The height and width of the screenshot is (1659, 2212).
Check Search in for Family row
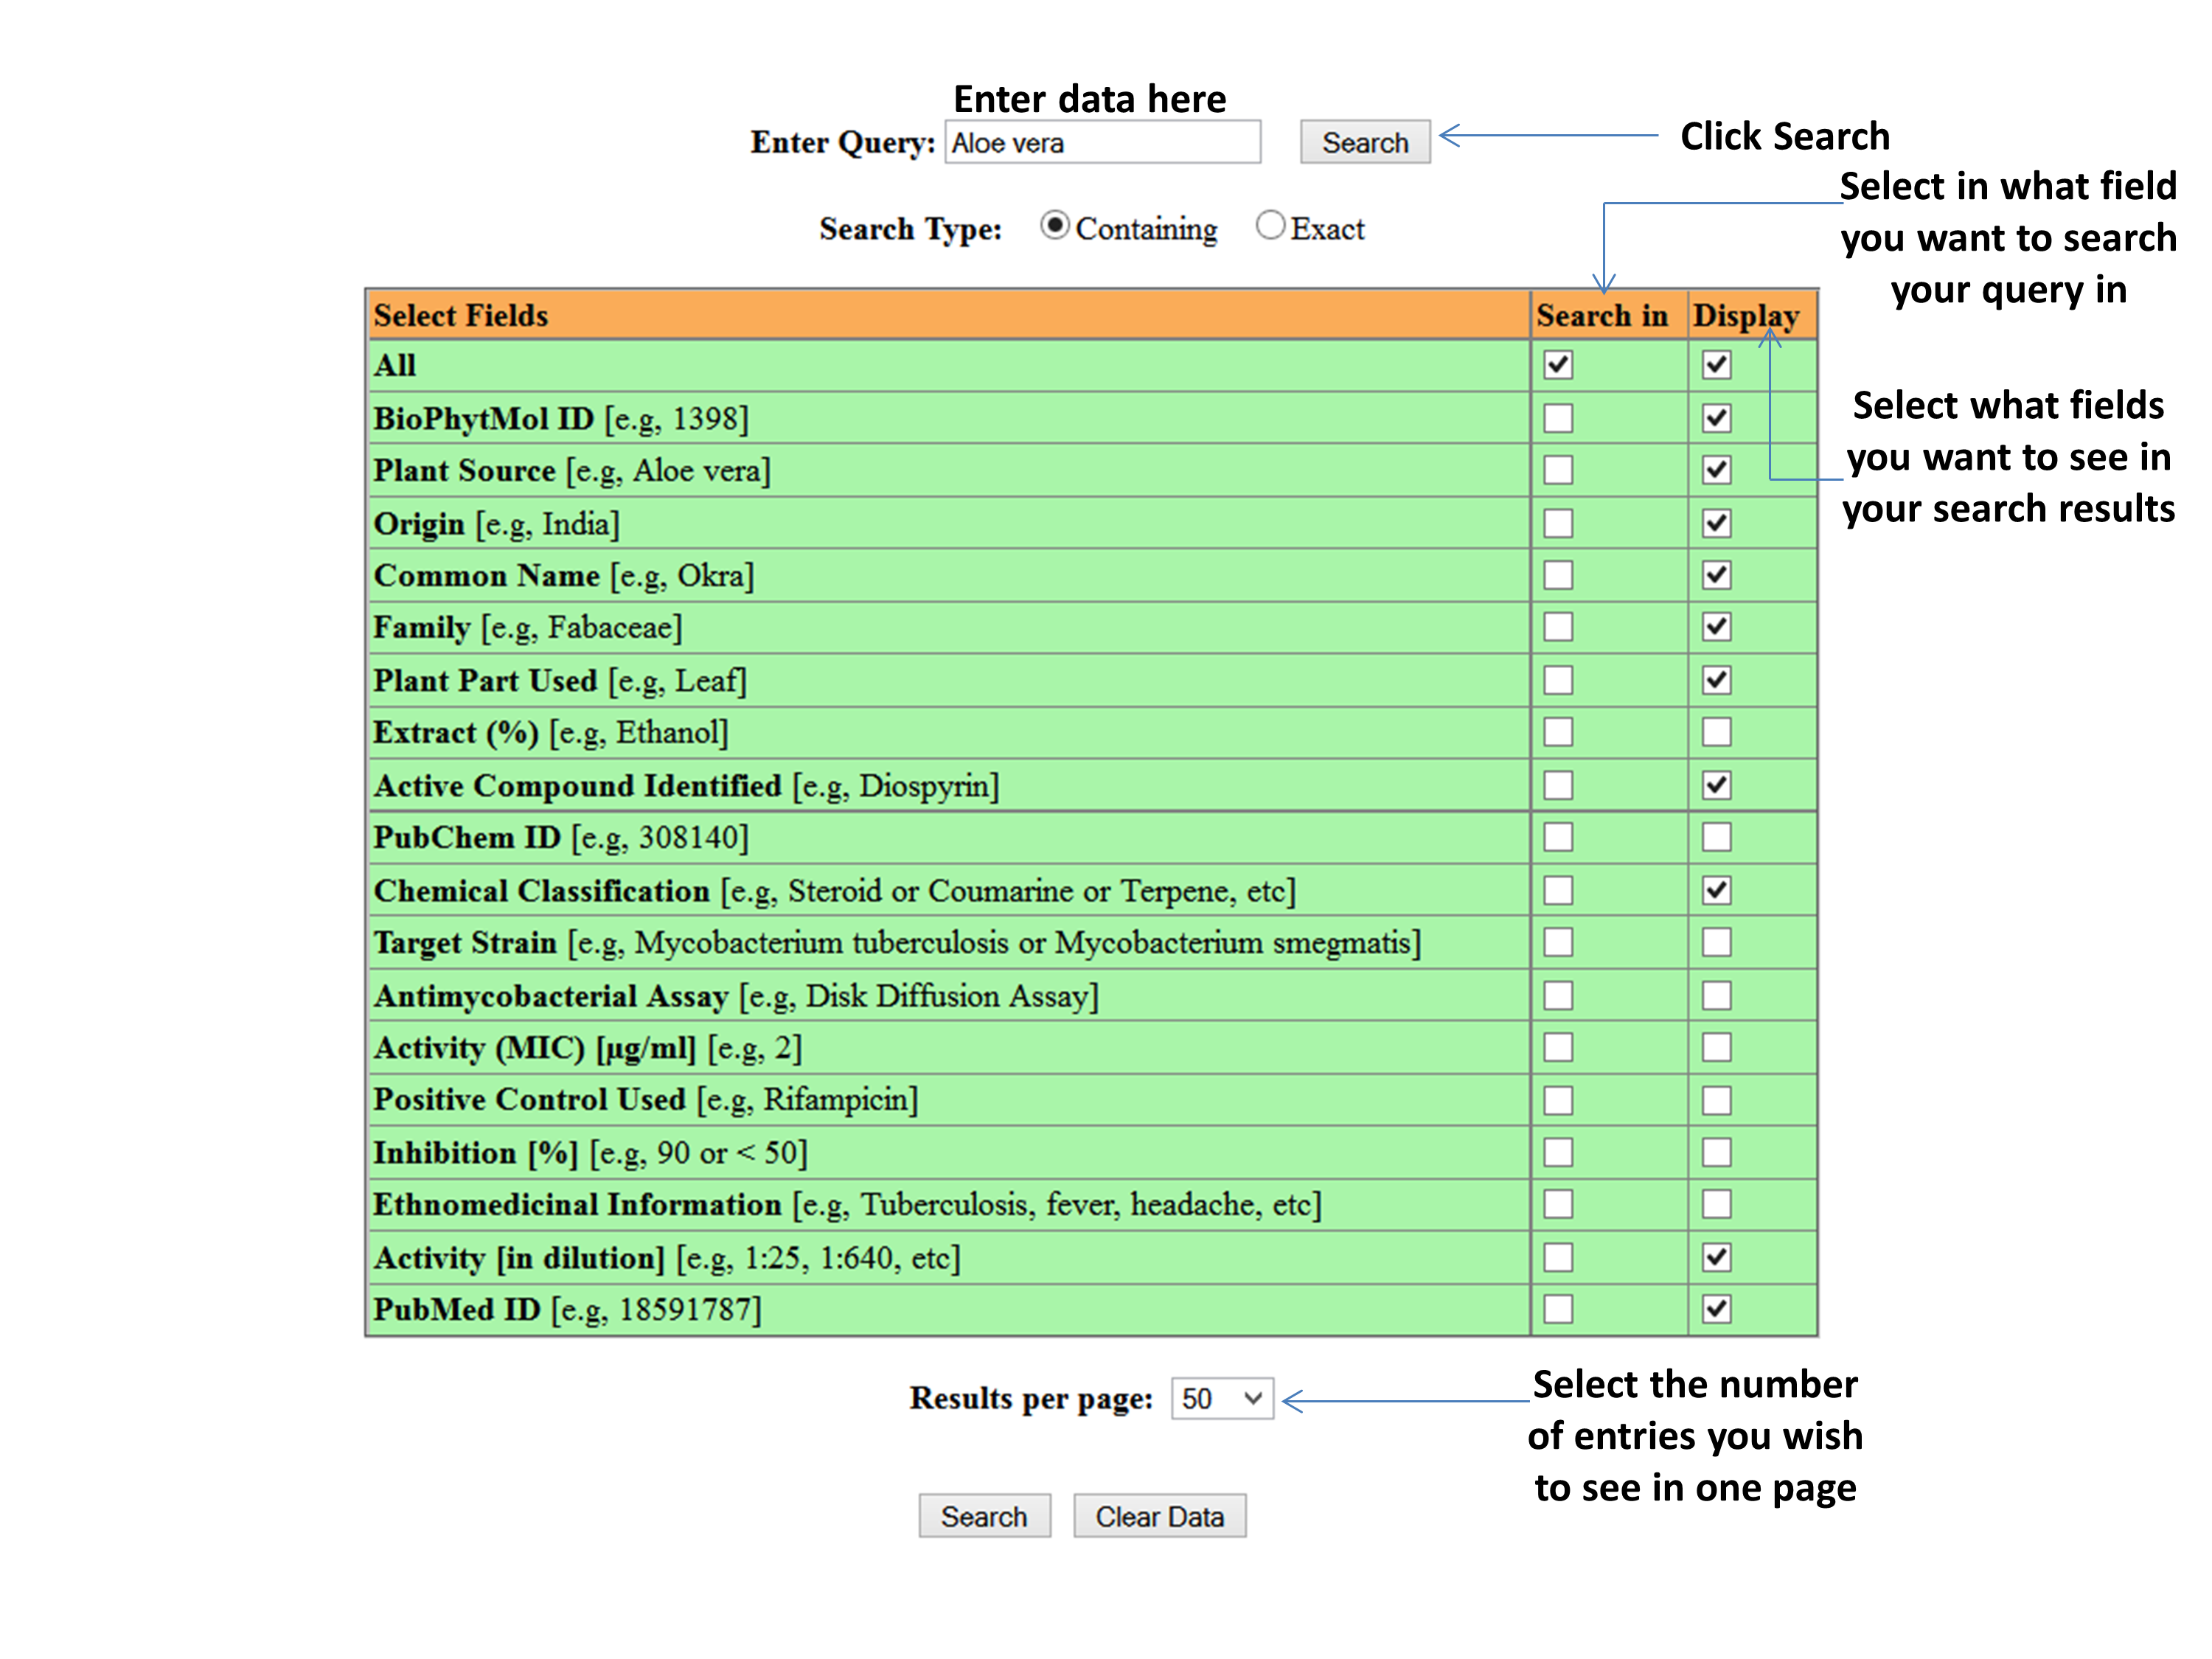(1558, 627)
